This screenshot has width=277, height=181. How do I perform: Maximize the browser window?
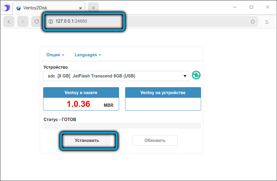[251, 7]
